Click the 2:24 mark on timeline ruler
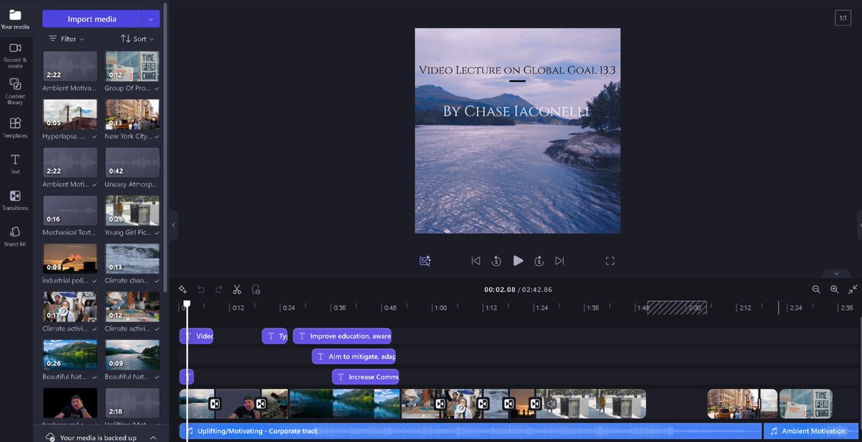This screenshot has height=442, width=862. [x=795, y=308]
